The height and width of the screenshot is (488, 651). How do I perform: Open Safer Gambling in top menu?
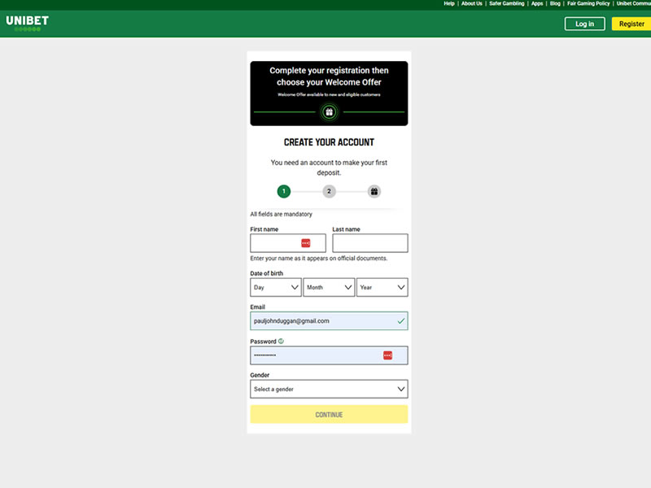pyautogui.click(x=506, y=3)
